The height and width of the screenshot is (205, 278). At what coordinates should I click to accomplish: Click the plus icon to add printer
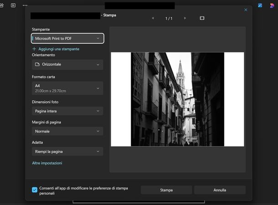click(x=34, y=49)
